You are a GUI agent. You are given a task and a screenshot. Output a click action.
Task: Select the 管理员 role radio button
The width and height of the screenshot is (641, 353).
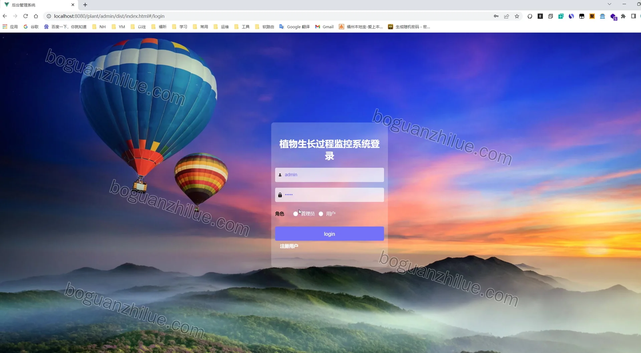pos(295,214)
